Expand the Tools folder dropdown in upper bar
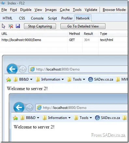Viewport: 129px width, 143px height. (84, 79)
